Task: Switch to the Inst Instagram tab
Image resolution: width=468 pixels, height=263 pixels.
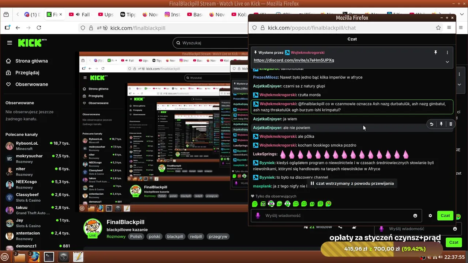Action: pyautogui.click(x=172, y=15)
